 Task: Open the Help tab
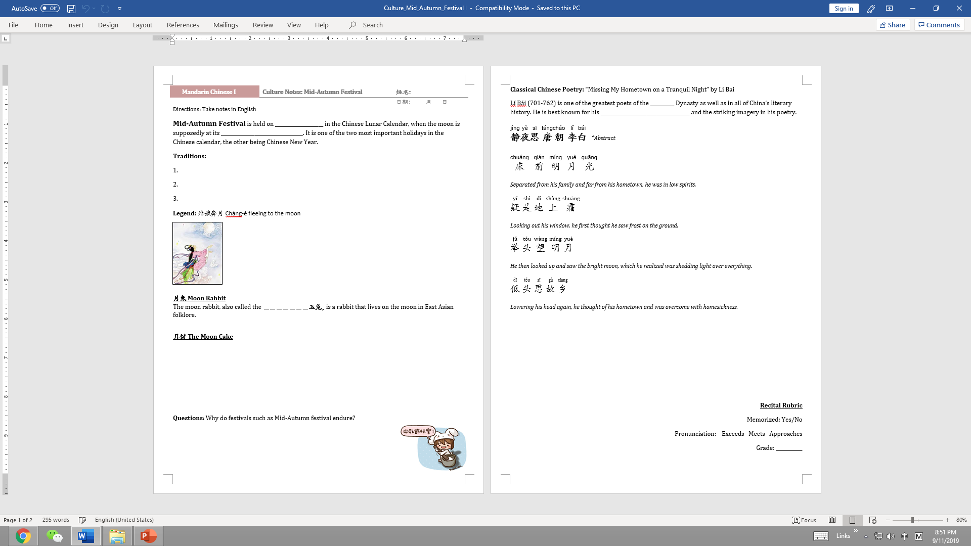[322, 25]
